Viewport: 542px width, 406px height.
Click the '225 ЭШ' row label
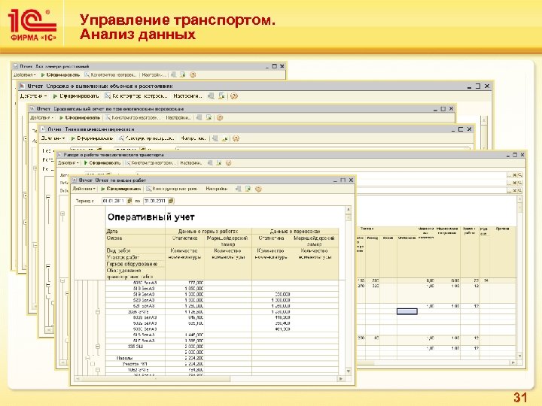tap(135, 347)
